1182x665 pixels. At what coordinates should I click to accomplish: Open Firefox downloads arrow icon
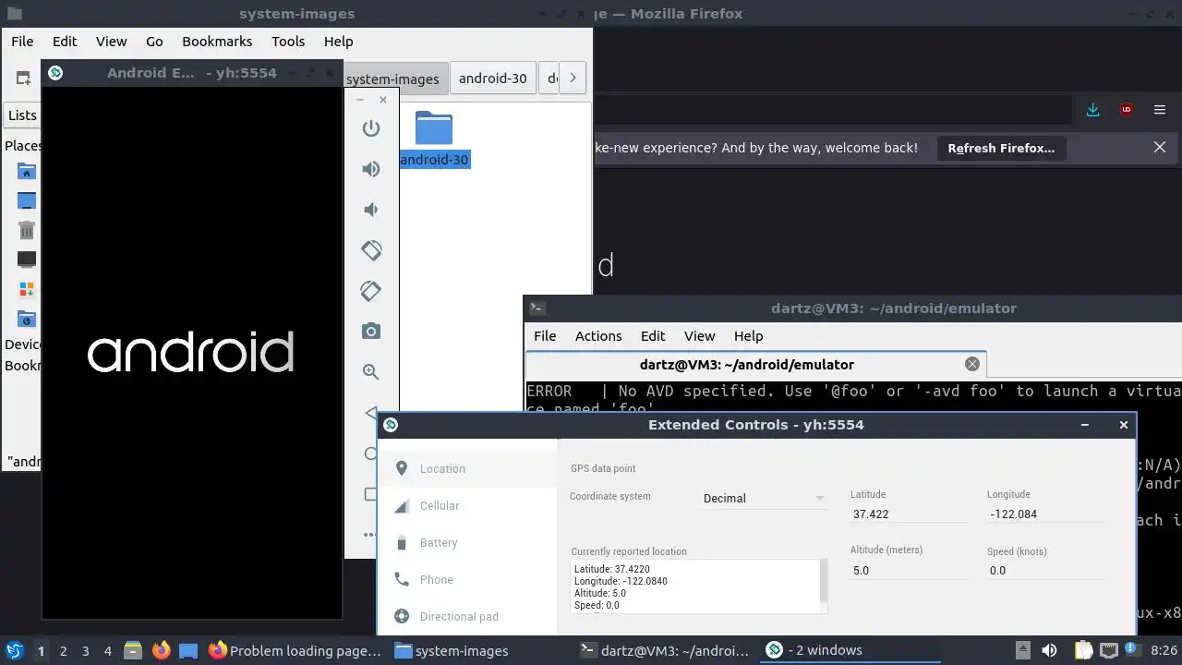tap(1093, 109)
